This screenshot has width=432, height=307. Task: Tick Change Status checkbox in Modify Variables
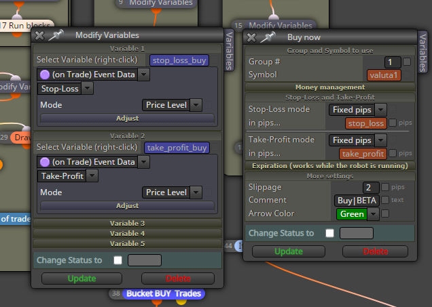118,260
